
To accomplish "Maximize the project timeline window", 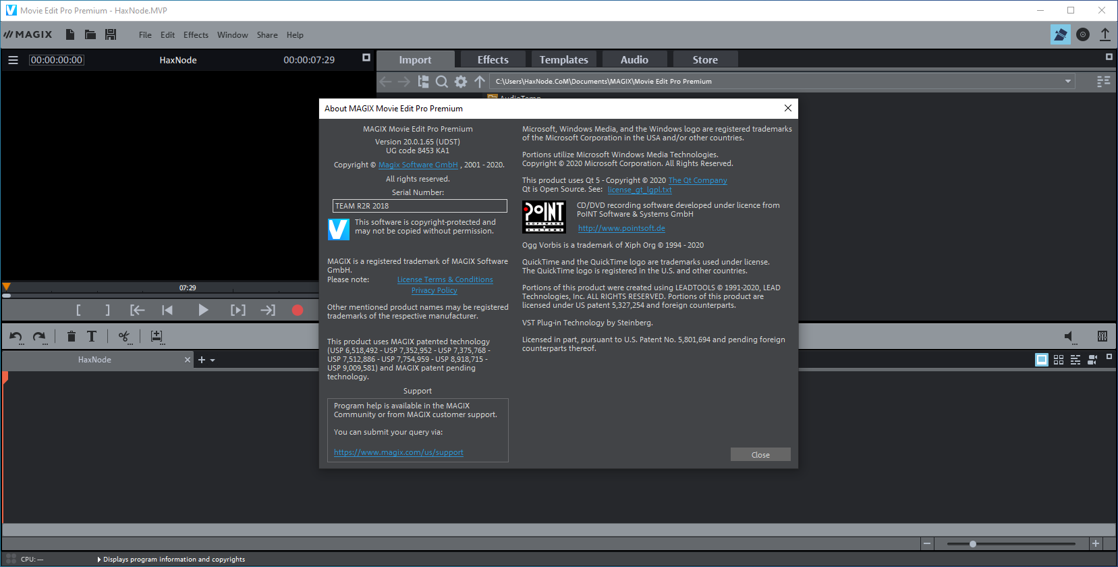I will [1109, 356].
